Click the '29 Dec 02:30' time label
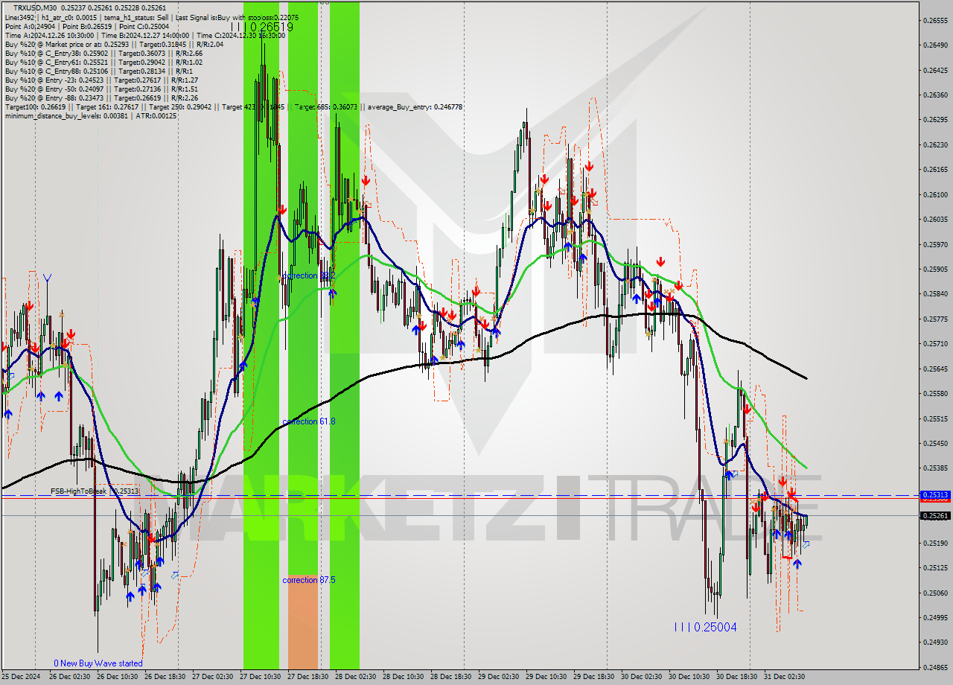953x685 pixels. pyautogui.click(x=499, y=677)
